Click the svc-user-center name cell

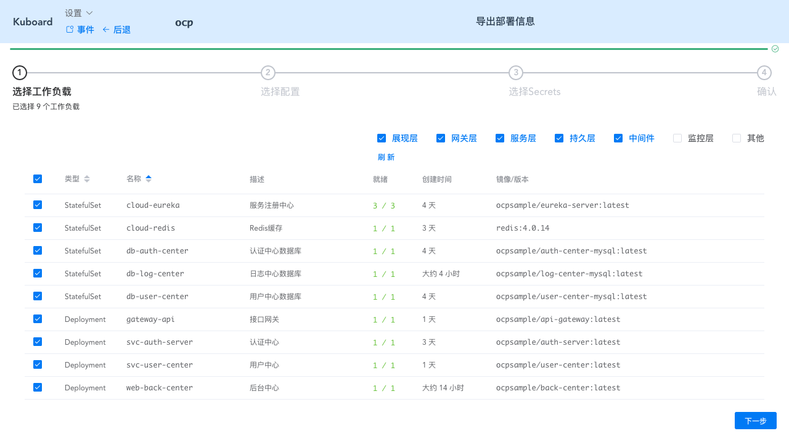[x=160, y=365]
